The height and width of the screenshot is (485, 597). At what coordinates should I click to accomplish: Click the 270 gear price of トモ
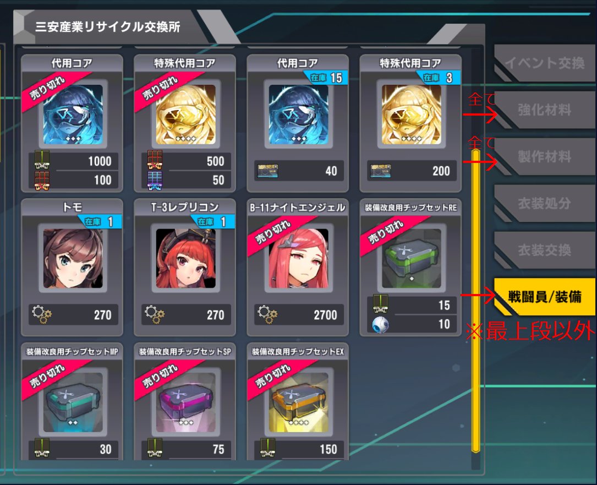74,315
